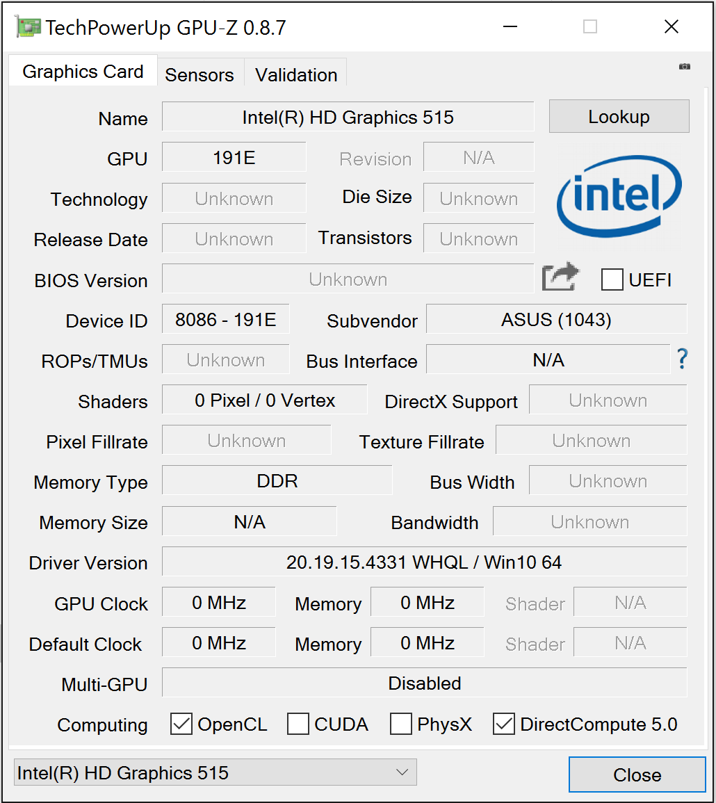Click the Default Clock 0 MHz field

click(x=219, y=642)
